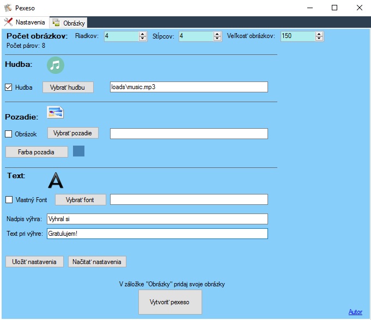Click the Vybrať font button

pos(81,199)
